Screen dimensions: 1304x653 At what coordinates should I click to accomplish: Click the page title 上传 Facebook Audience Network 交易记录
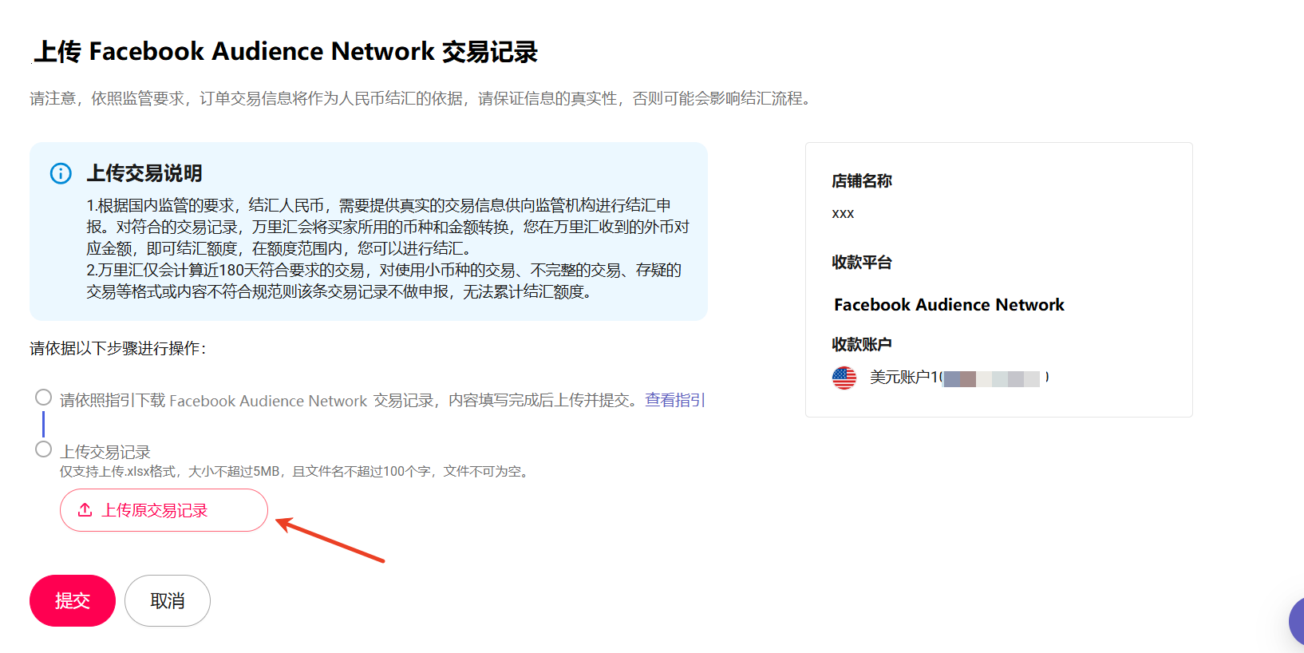tap(285, 52)
